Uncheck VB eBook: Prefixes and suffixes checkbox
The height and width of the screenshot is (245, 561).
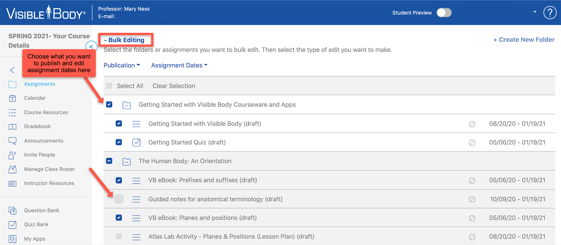click(119, 180)
